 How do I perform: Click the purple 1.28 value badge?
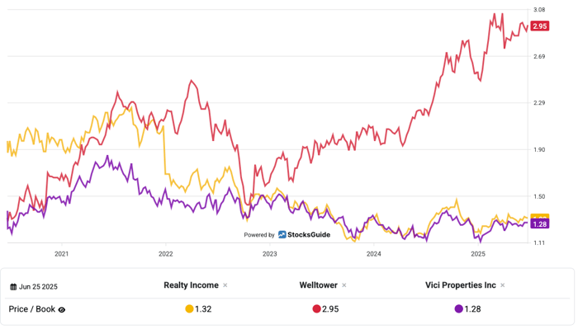tap(540, 224)
